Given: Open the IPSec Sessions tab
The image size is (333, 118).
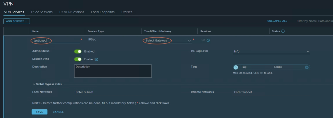Looking at the screenshot, I should click(x=42, y=12).
